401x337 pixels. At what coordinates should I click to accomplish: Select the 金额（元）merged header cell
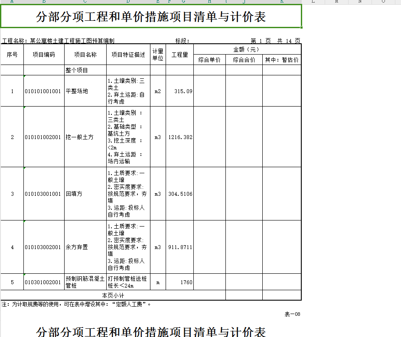click(247, 49)
